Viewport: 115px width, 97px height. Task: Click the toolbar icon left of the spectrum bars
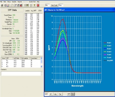(x=5, y=5)
